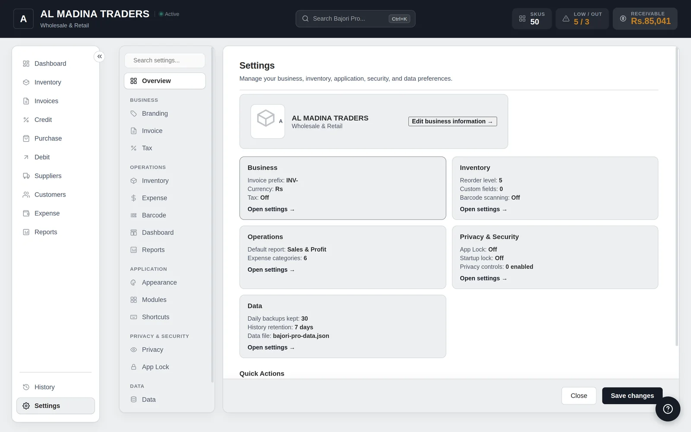Click the Dashboard grid icon in main sidebar

[x=26, y=64]
